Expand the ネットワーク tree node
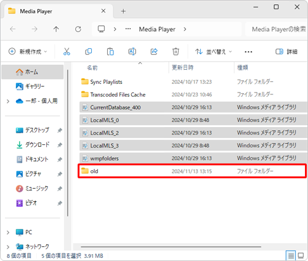The image size is (308, 261). click(x=8, y=247)
